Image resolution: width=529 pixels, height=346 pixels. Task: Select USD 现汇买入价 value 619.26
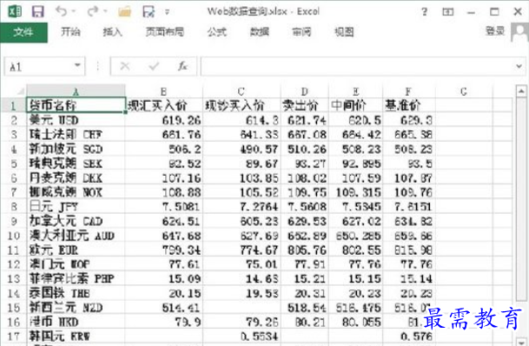164,120
